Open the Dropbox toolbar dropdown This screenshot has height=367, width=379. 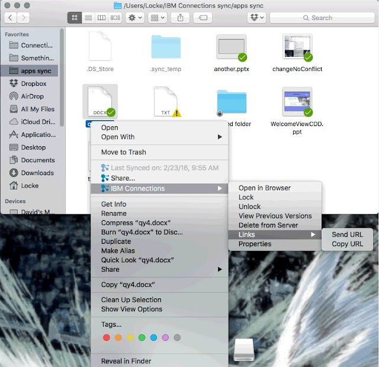coord(257,18)
